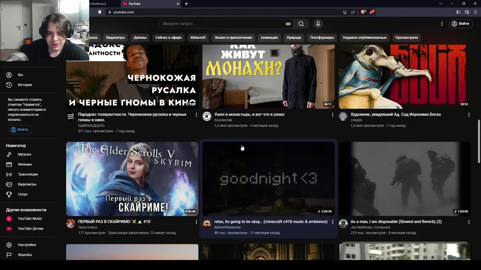Open channel name BeforePhantoms
481x270 pixels.
(x=227, y=227)
